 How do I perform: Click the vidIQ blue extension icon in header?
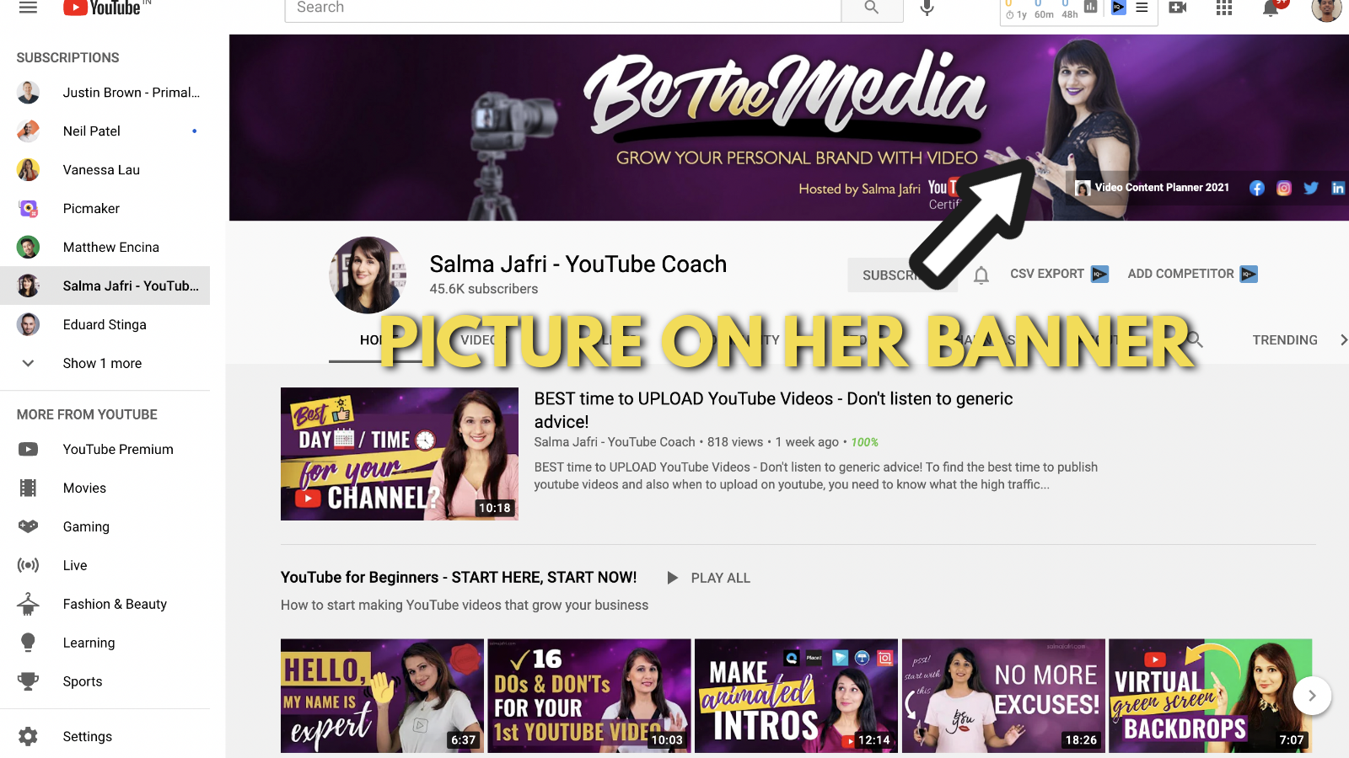click(x=1118, y=7)
